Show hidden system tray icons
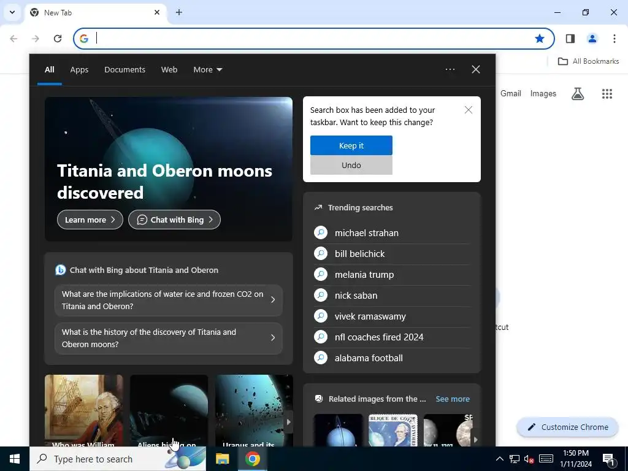This screenshot has height=471, width=628. tap(499, 459)
